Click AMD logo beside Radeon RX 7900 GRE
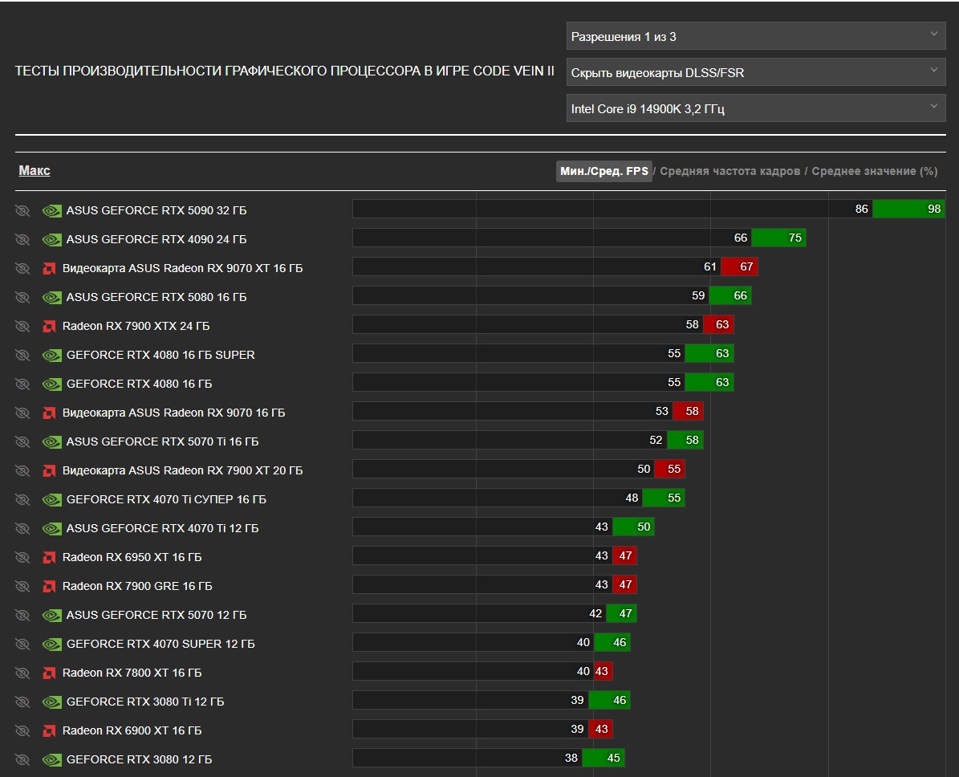This screenshot has height=777, width=959. click(x=49, y=586)
